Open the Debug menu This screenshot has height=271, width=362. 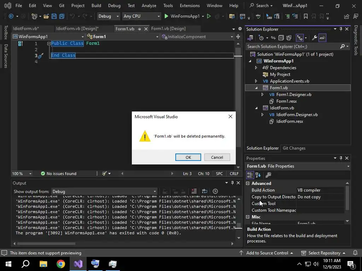[114, 6]
